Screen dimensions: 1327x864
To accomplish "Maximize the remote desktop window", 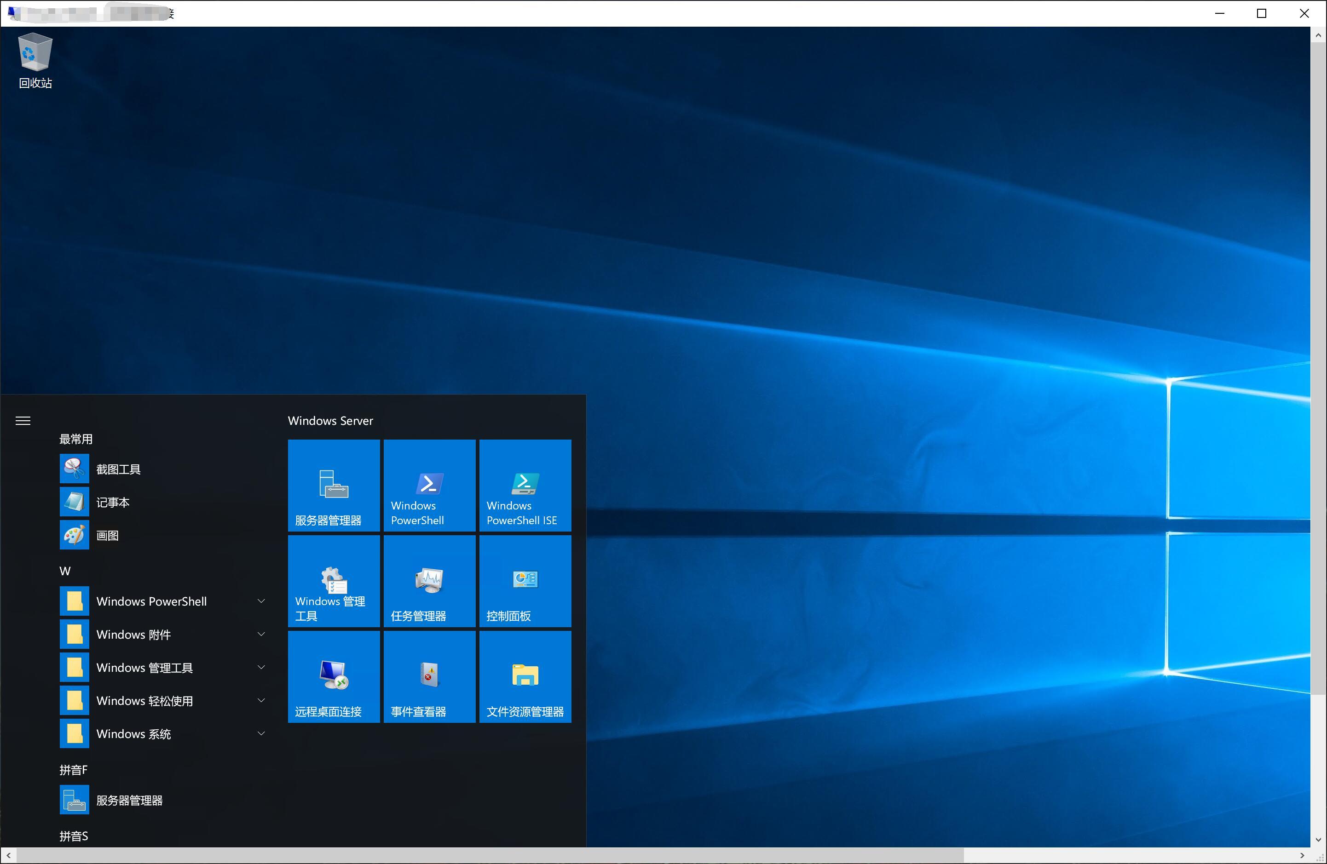I will coord(1262,13).
